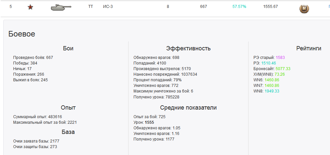Click the battles count 667 in table row

click(203, 7)
